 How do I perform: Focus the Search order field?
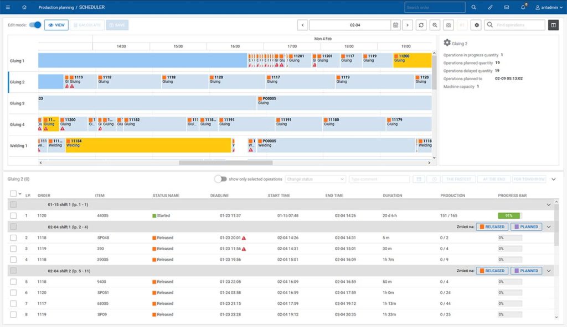pos(435,7)
